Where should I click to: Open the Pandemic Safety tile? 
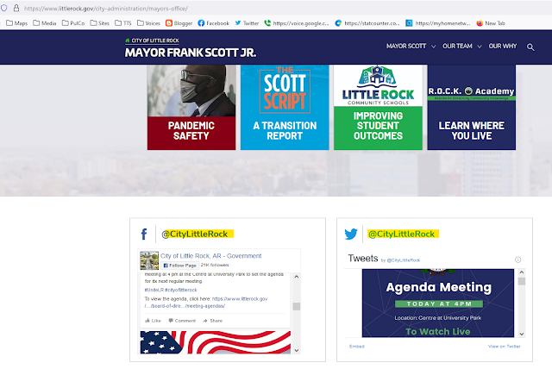pyautogui.click(x=191, y=107)
